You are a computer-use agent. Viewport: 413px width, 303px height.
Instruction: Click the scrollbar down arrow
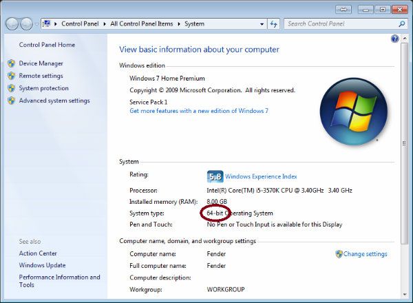[x=404, y=295]
